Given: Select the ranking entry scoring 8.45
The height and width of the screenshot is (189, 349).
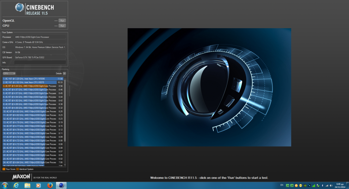Looking at the screenshot, I should 33,93.
